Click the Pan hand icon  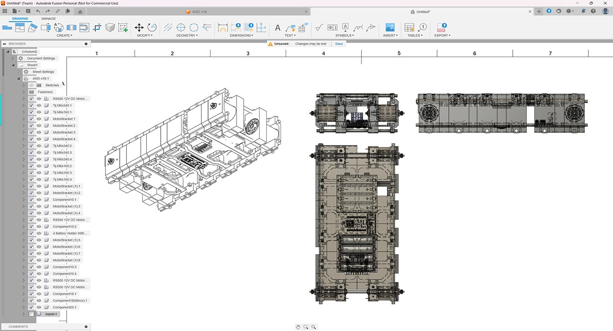tap(298, 327)
